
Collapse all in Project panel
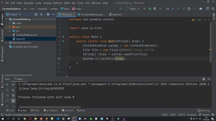coord(41,14)
